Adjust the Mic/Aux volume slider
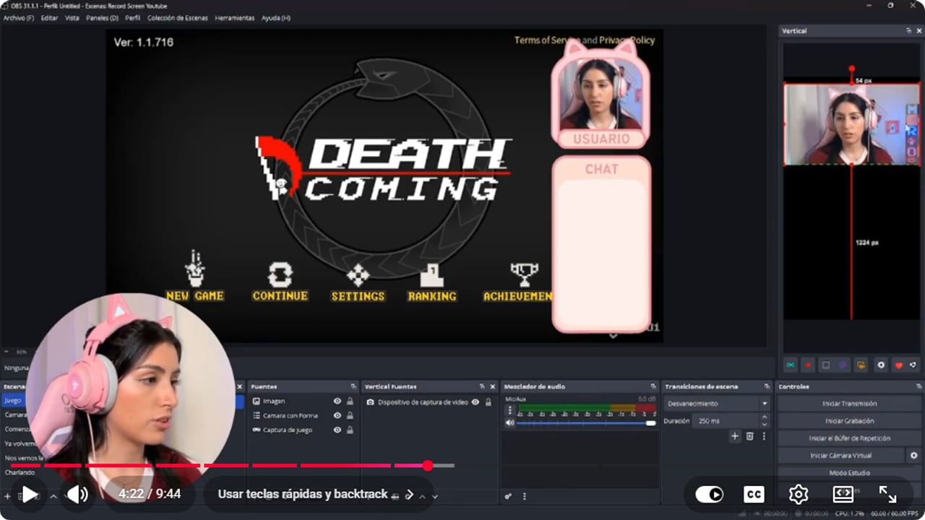925x520 pixels. pyautogui.click(x=587, y=423)
